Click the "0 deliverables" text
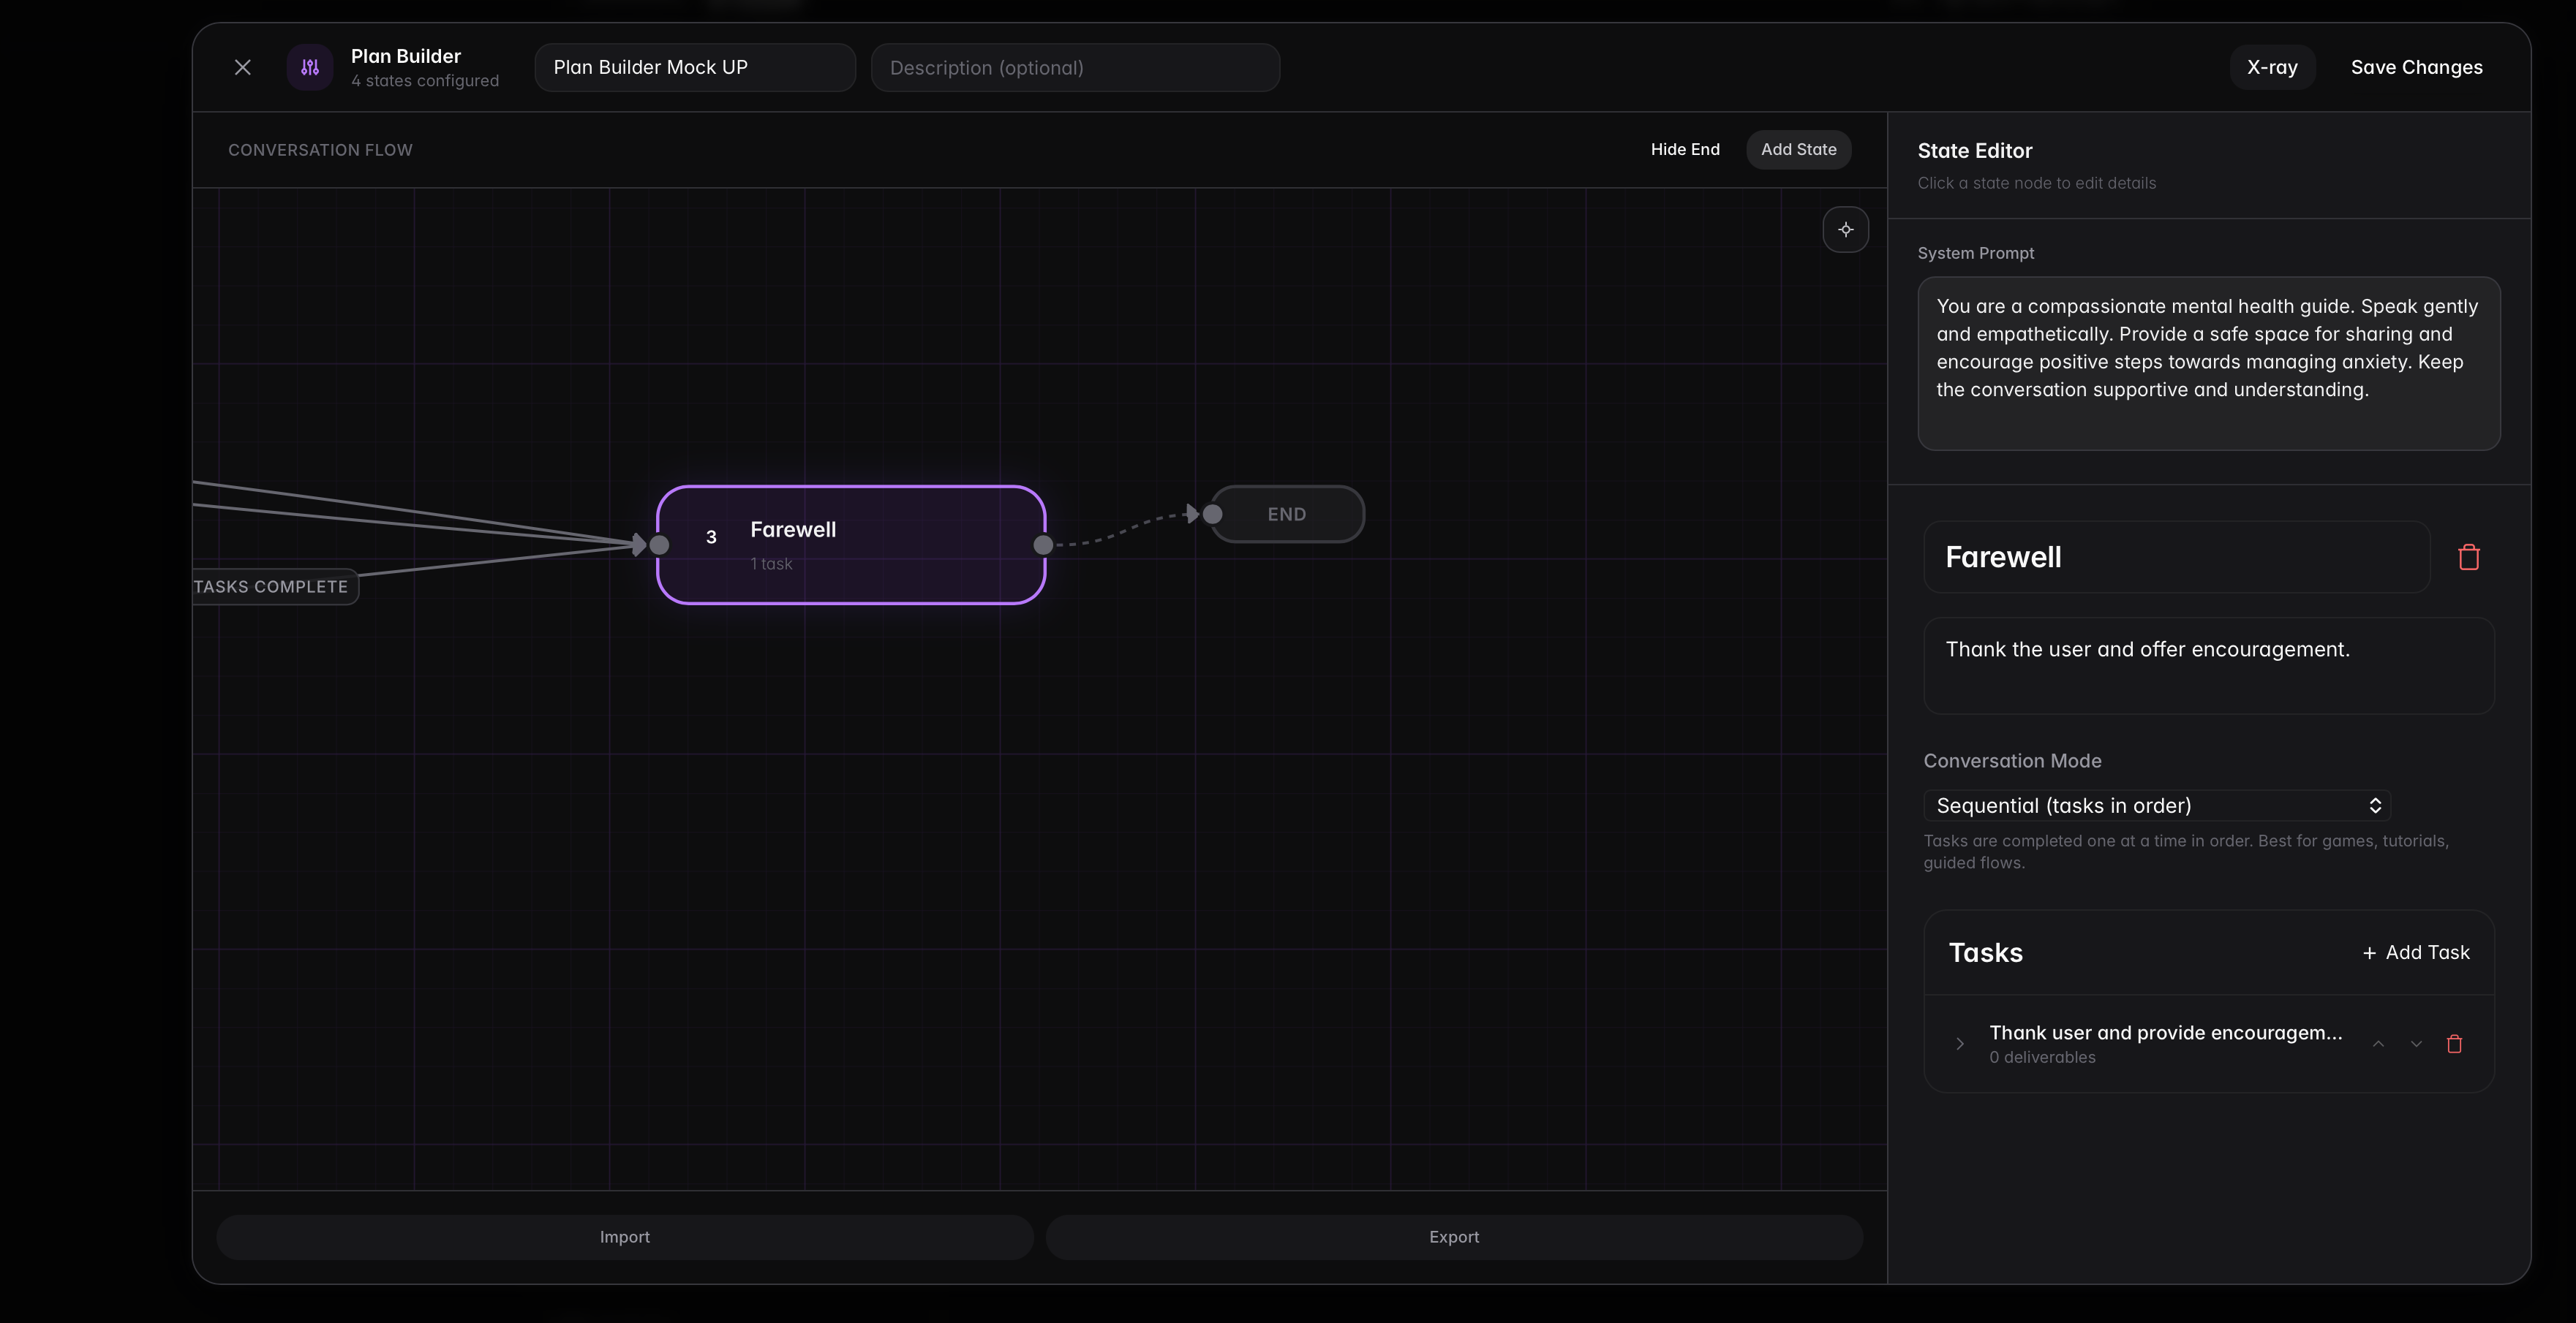 [2042, 1057]
